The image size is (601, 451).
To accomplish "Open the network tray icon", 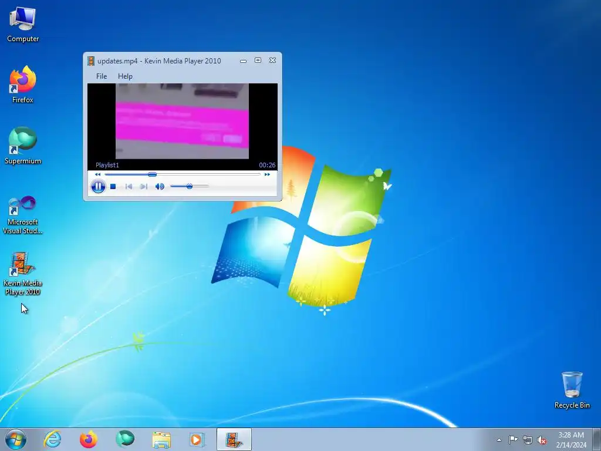I will click(x=528, y=440).
